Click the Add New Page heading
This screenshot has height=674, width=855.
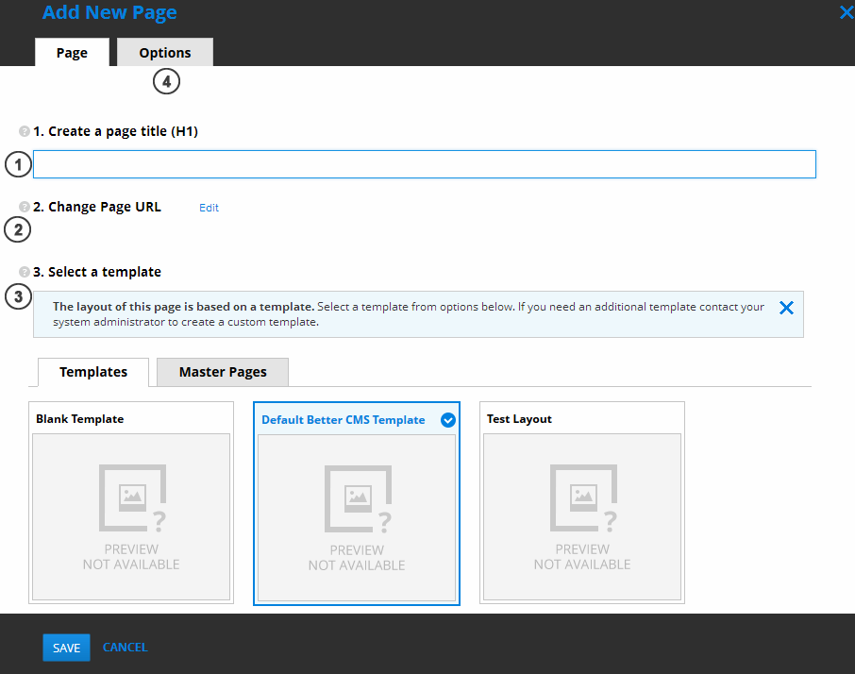(109, 13)
